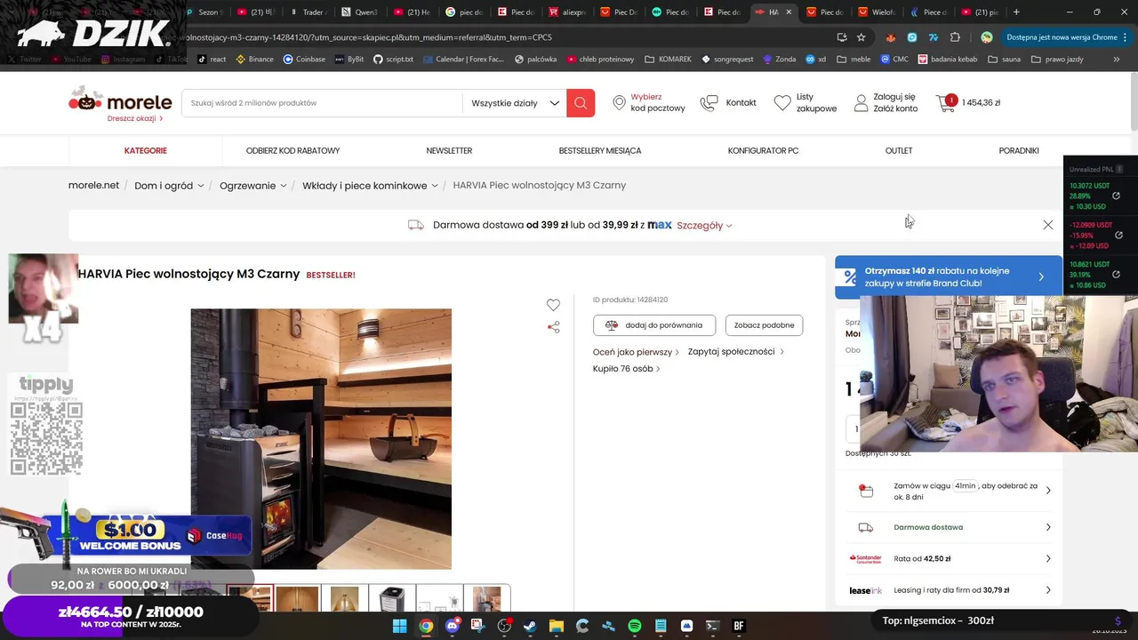The image size is (1138, 640).
Task: Open Discord from the taskbar
Action: 453,626
